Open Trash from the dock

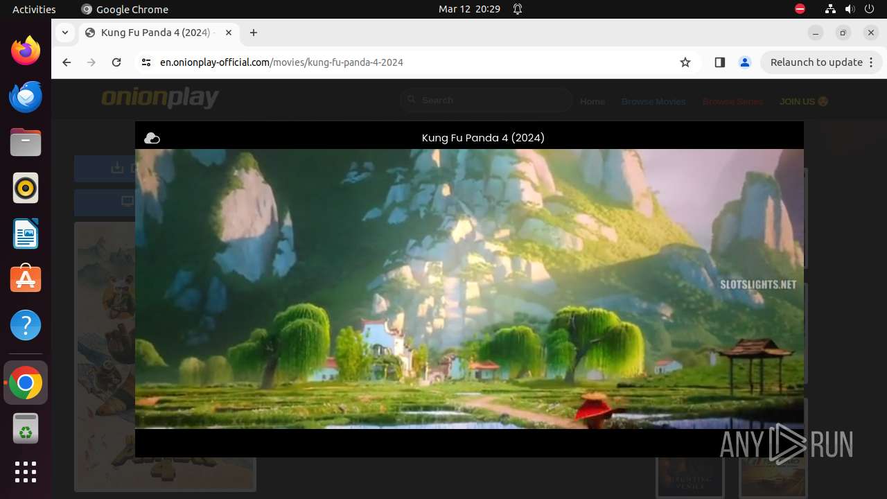tap(26, 429)
